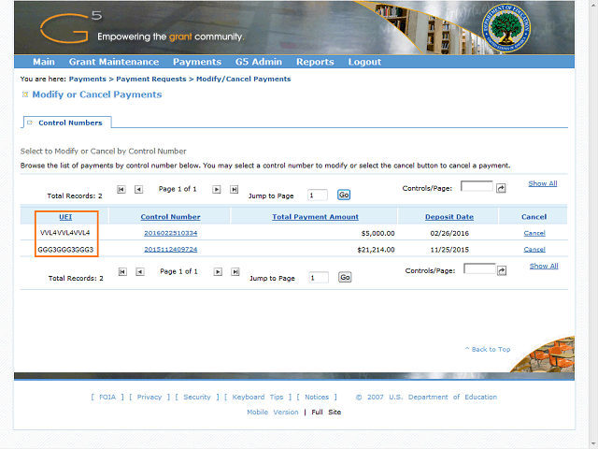Open control number 2016022510334
This screenshot has width=598, height=449.
pos(170,233)
